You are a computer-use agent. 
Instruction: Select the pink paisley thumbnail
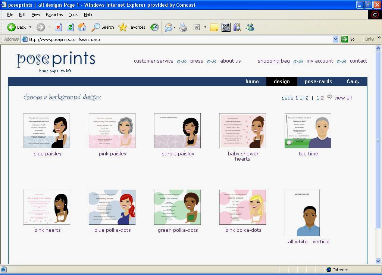[x=112, y=131]
